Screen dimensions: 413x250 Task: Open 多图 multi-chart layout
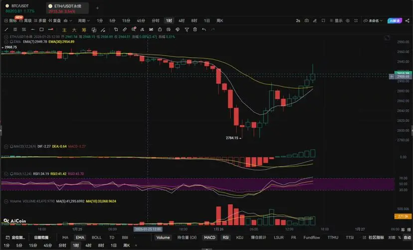pos(40,20)
